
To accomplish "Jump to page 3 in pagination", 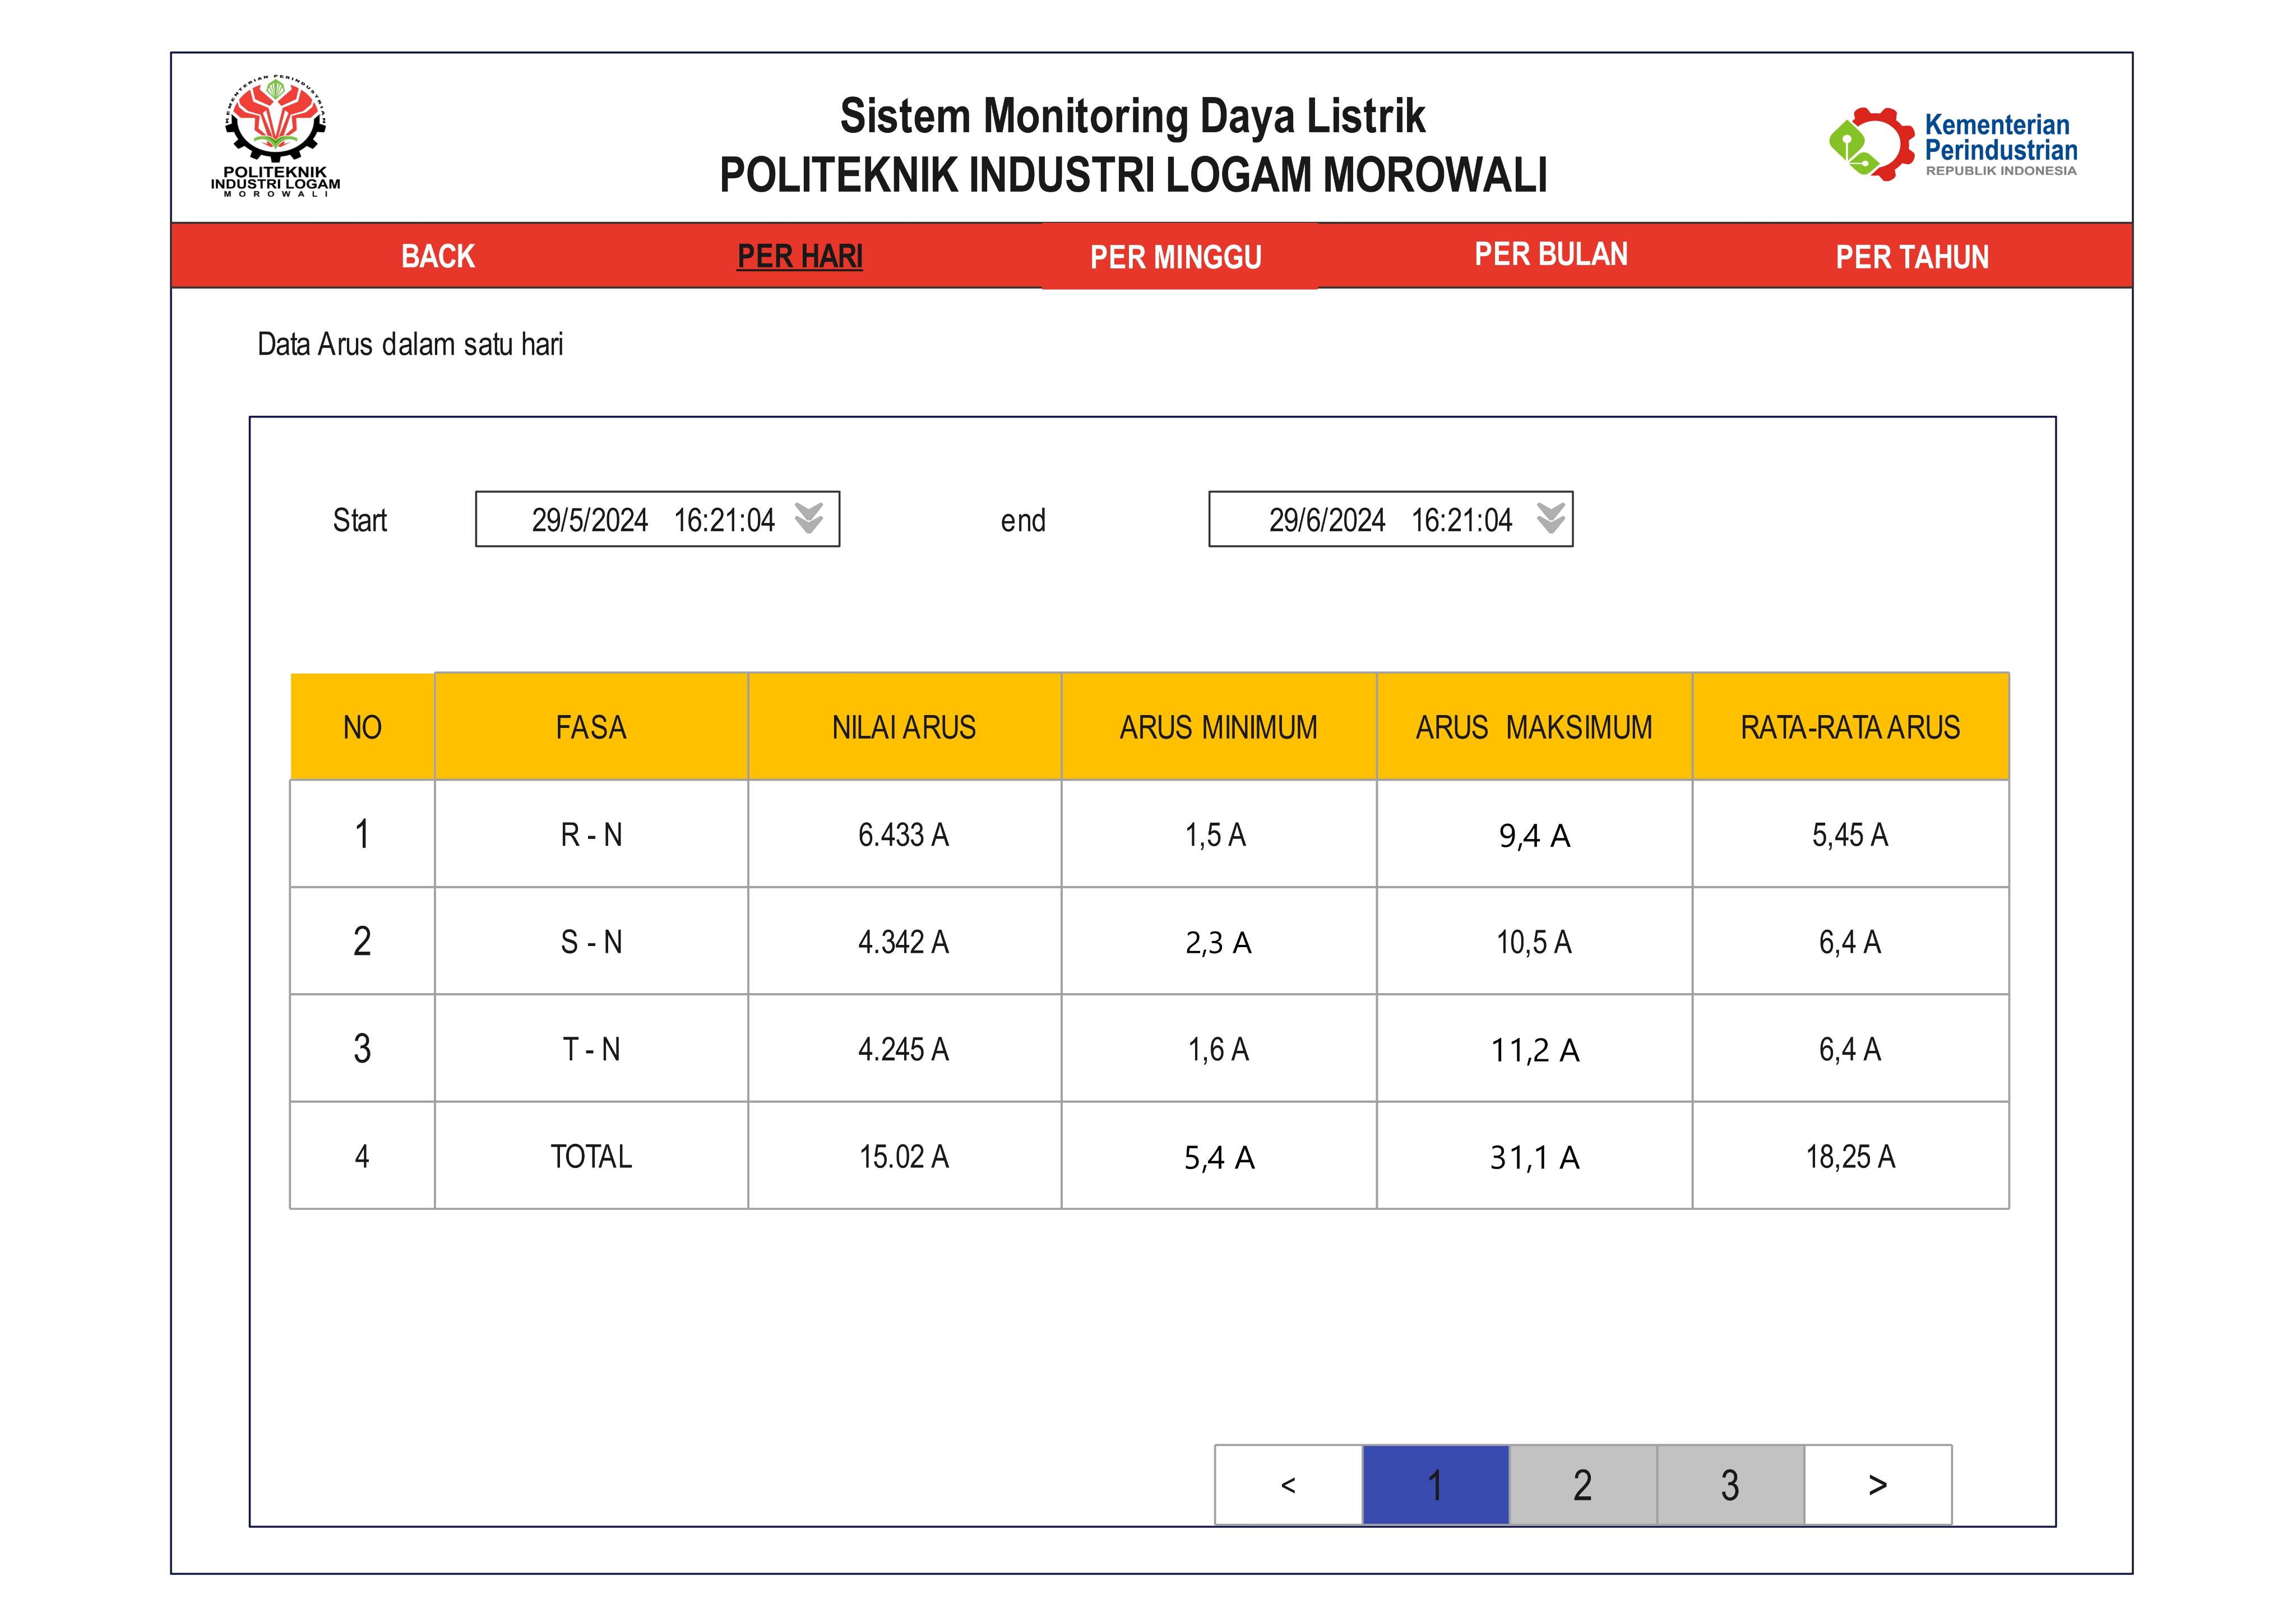I will click(x=1730, y=1485).
